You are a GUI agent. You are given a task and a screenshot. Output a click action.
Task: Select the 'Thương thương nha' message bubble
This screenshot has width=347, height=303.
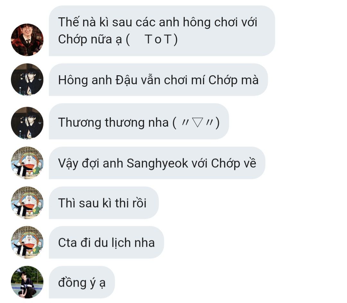[139, 121]
